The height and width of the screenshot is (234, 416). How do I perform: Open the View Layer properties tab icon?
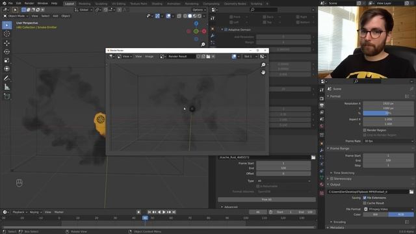point(322,112)
